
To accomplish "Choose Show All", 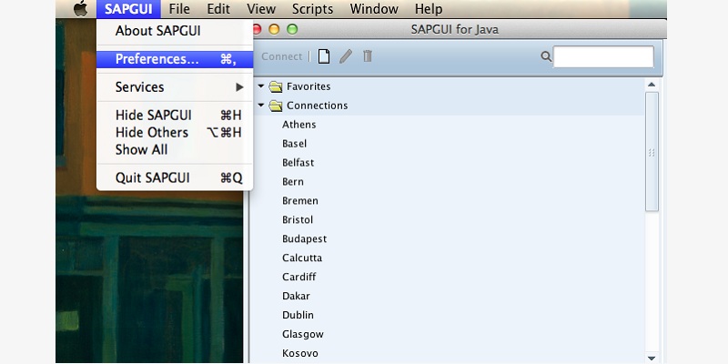I will point(175,150).
